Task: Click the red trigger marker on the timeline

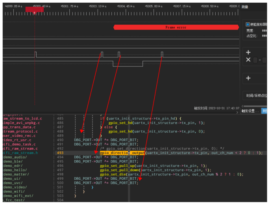Action: pos(35,9)
